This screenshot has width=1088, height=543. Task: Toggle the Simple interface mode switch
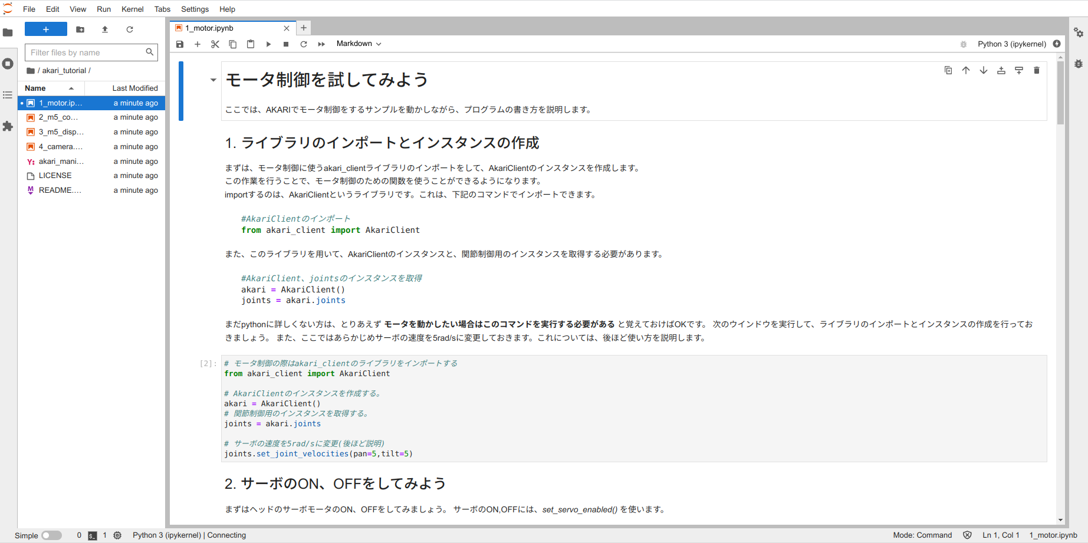[51, 535]
